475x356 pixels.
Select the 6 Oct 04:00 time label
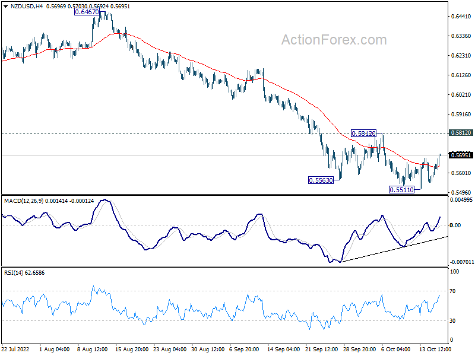(x=395, y=349)
